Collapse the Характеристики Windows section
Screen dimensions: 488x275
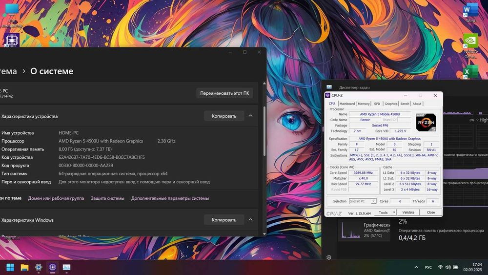click(250, 220)
